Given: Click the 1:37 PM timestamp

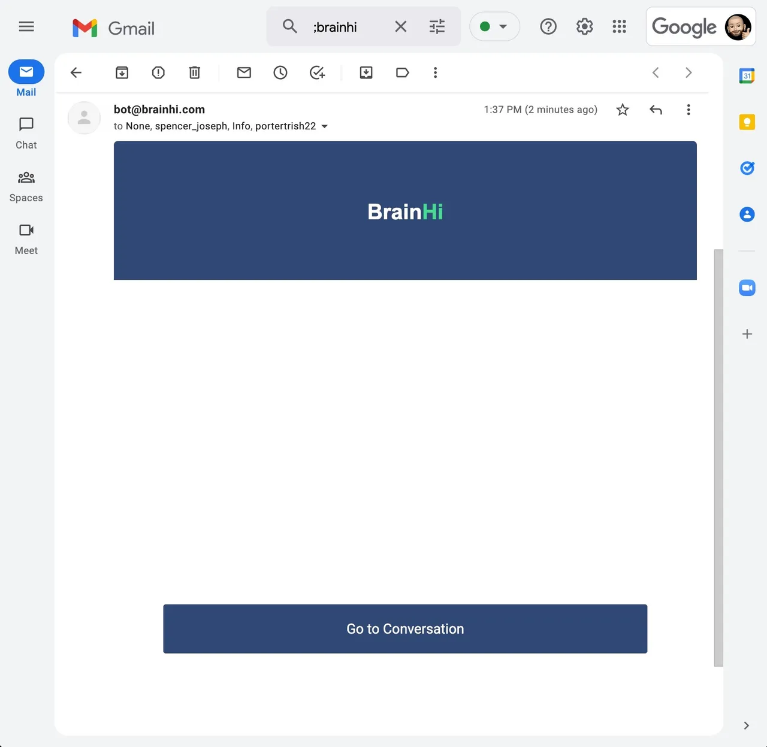Looking at the screenshot, I should pyautogui.click(x=540, y=110).
